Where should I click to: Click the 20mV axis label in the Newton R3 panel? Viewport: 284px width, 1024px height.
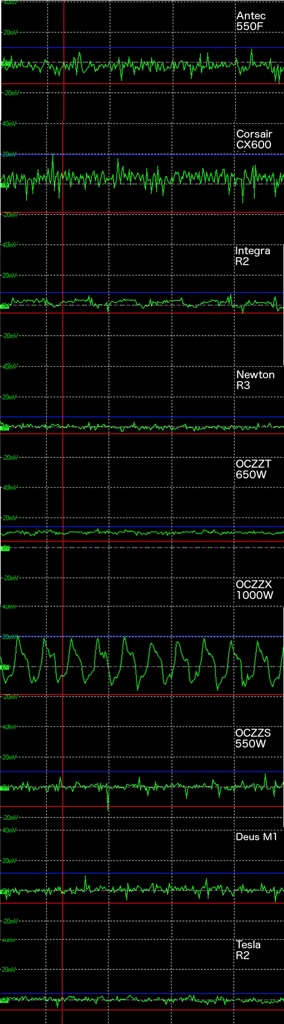coord(10,397)
